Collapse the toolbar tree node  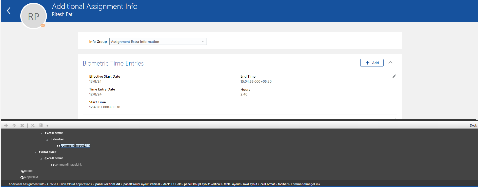click(x=47, y=140)
